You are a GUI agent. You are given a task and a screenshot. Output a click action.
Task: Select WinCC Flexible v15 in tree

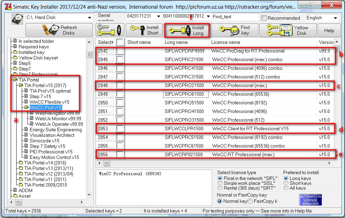tap(49, 102)
